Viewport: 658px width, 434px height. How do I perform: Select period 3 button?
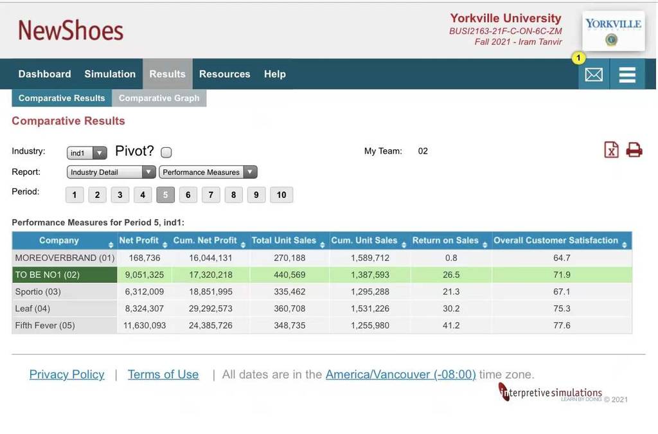pos(120,195)
